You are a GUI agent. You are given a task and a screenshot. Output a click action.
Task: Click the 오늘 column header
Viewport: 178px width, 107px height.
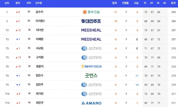136,3
